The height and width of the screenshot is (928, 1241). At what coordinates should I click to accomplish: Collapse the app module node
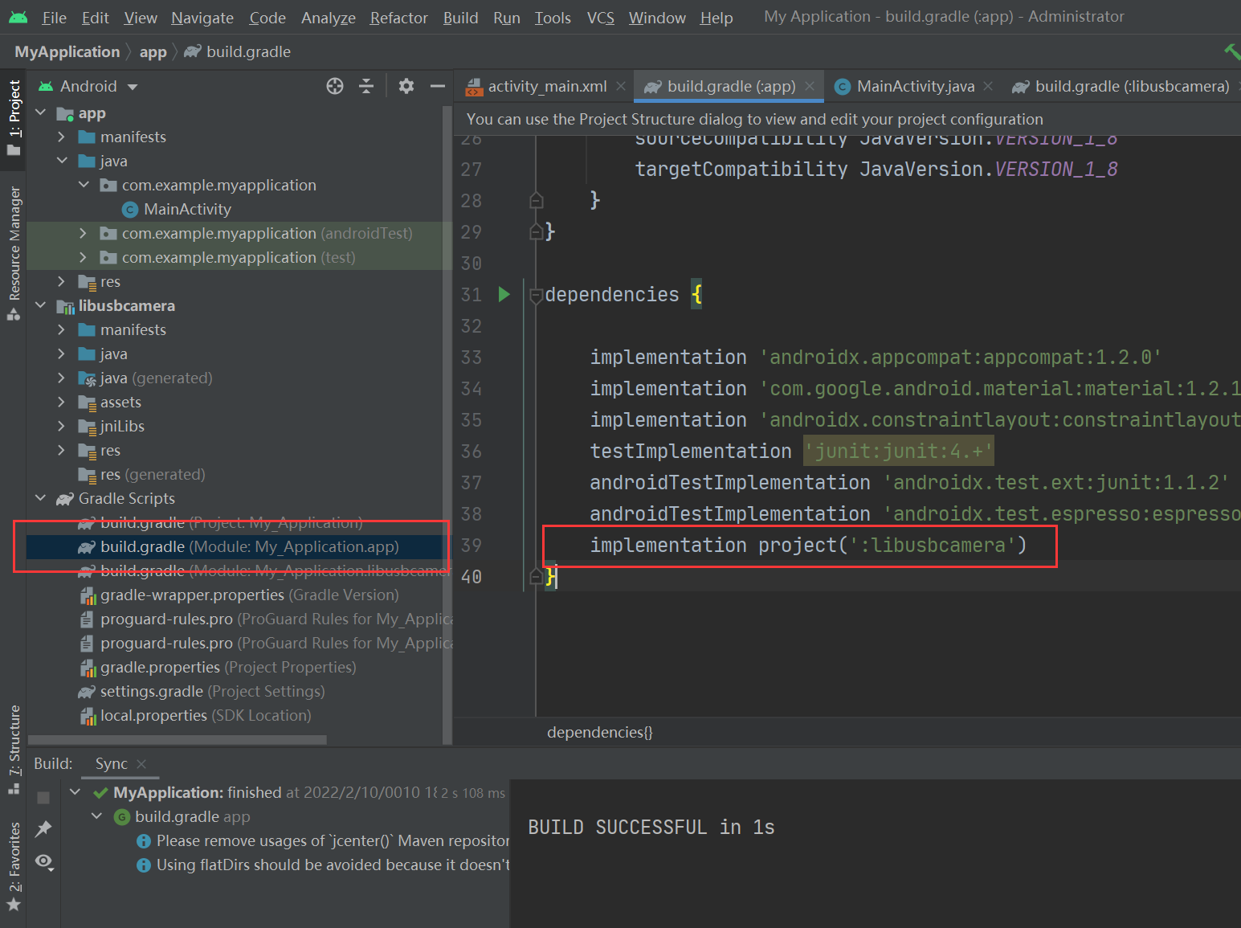40,112
